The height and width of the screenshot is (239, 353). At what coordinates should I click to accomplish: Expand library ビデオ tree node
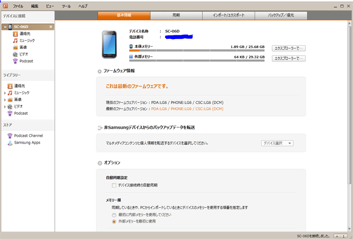[5, 107]
